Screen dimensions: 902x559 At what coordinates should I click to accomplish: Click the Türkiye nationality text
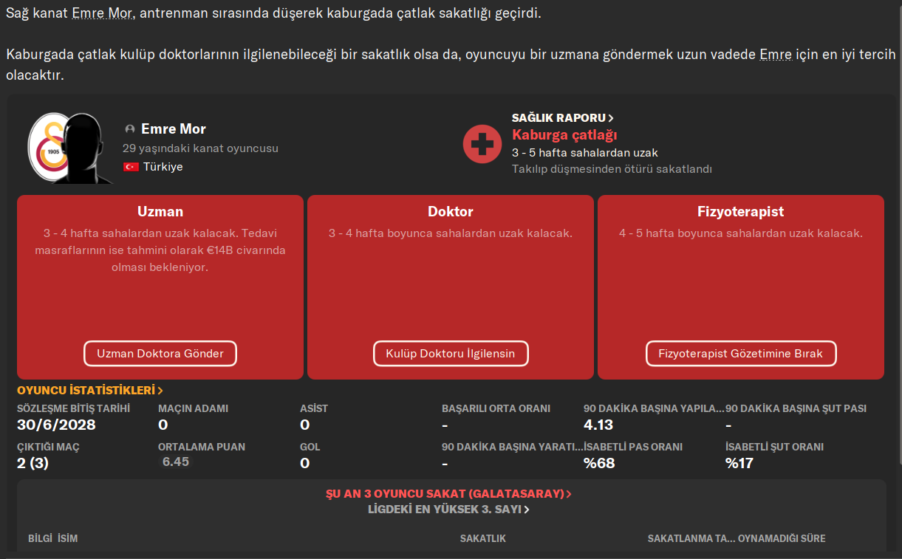click(163, 167)
